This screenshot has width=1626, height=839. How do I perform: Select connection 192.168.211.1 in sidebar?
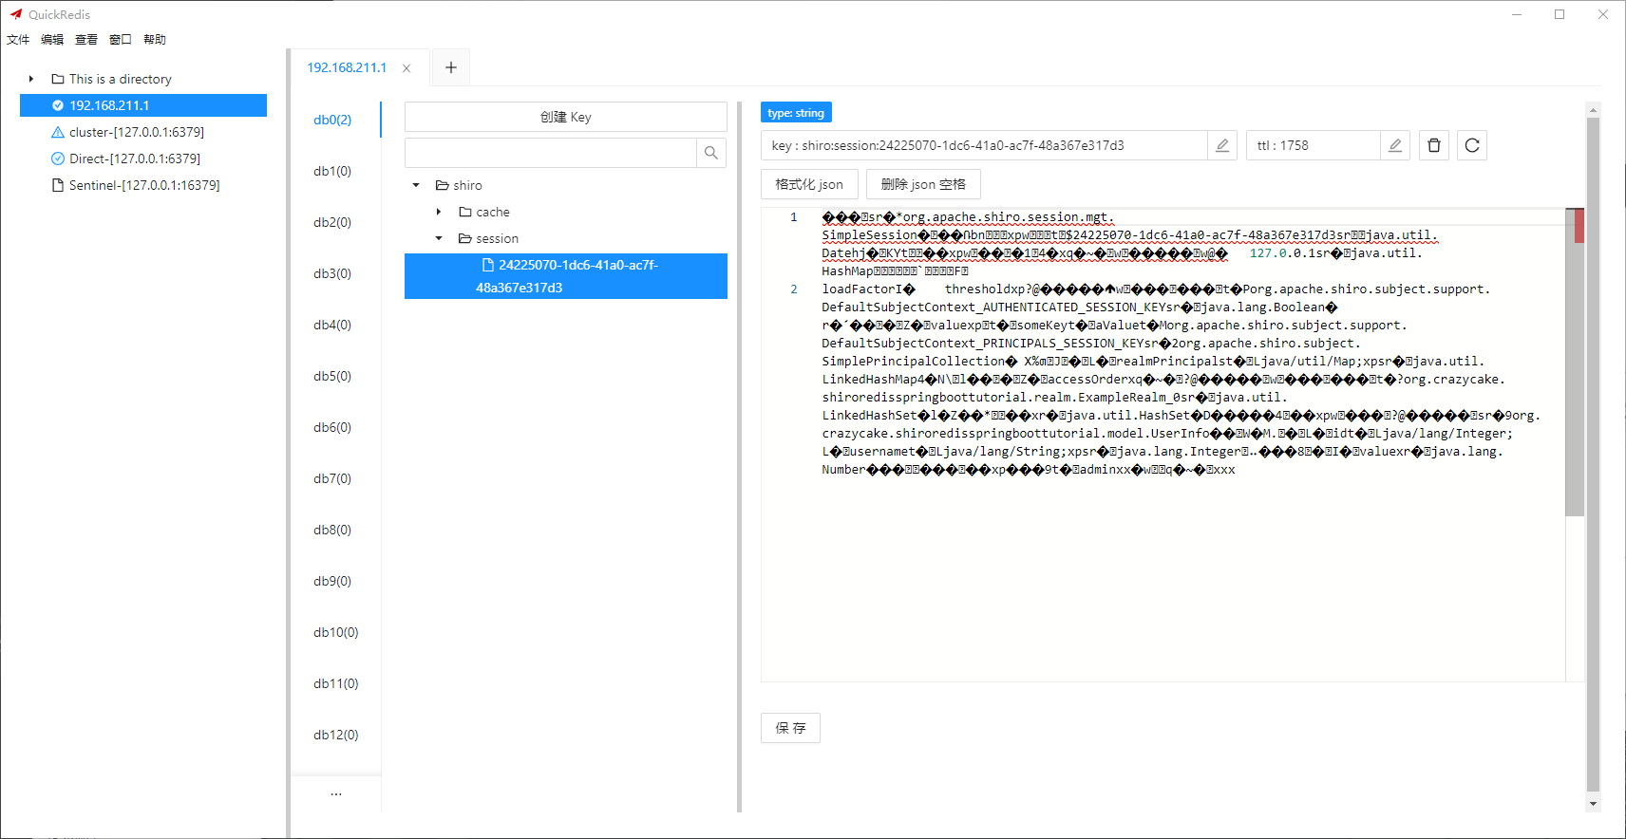(143, 105)
